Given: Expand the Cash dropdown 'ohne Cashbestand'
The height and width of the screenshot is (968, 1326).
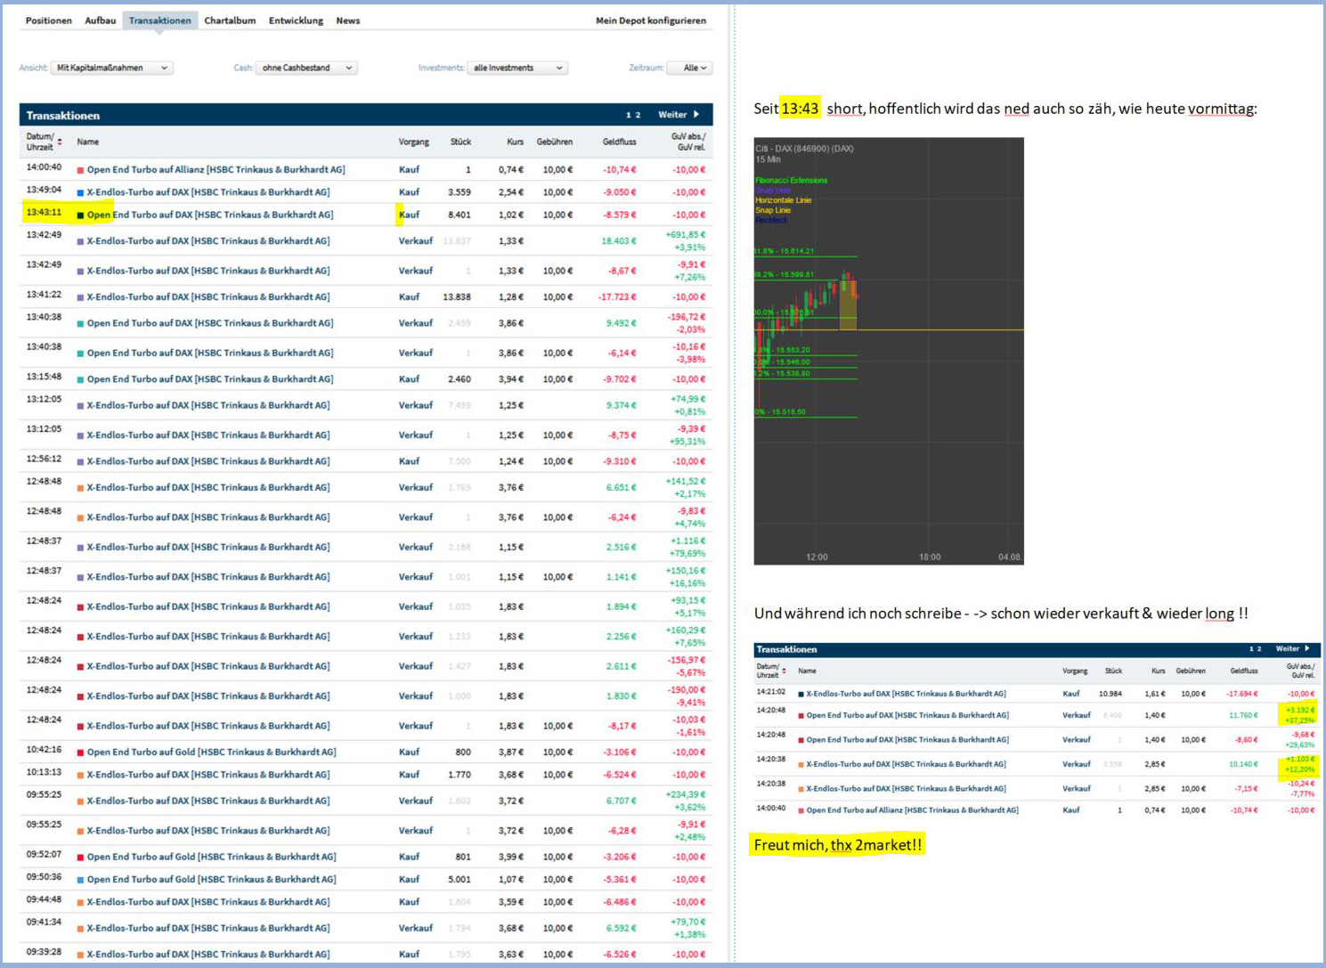Looking at the screenshot, I should coord(306,68).
